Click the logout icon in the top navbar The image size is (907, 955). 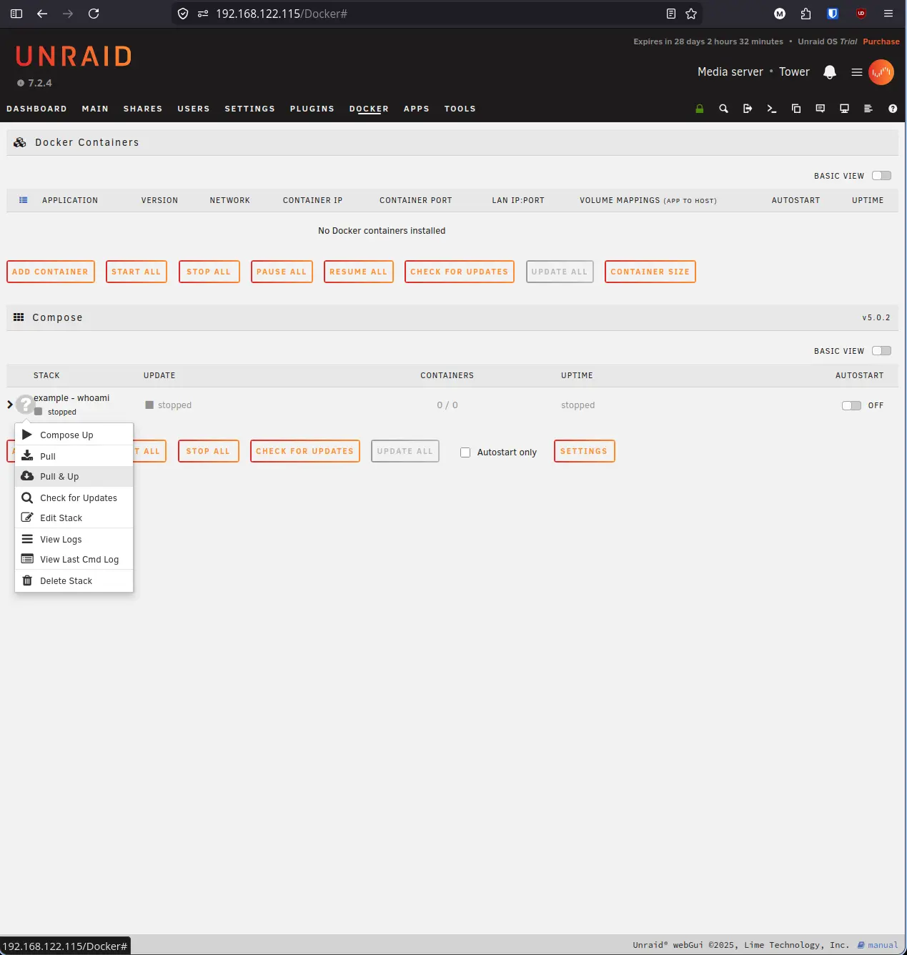[x=748, y=109]
